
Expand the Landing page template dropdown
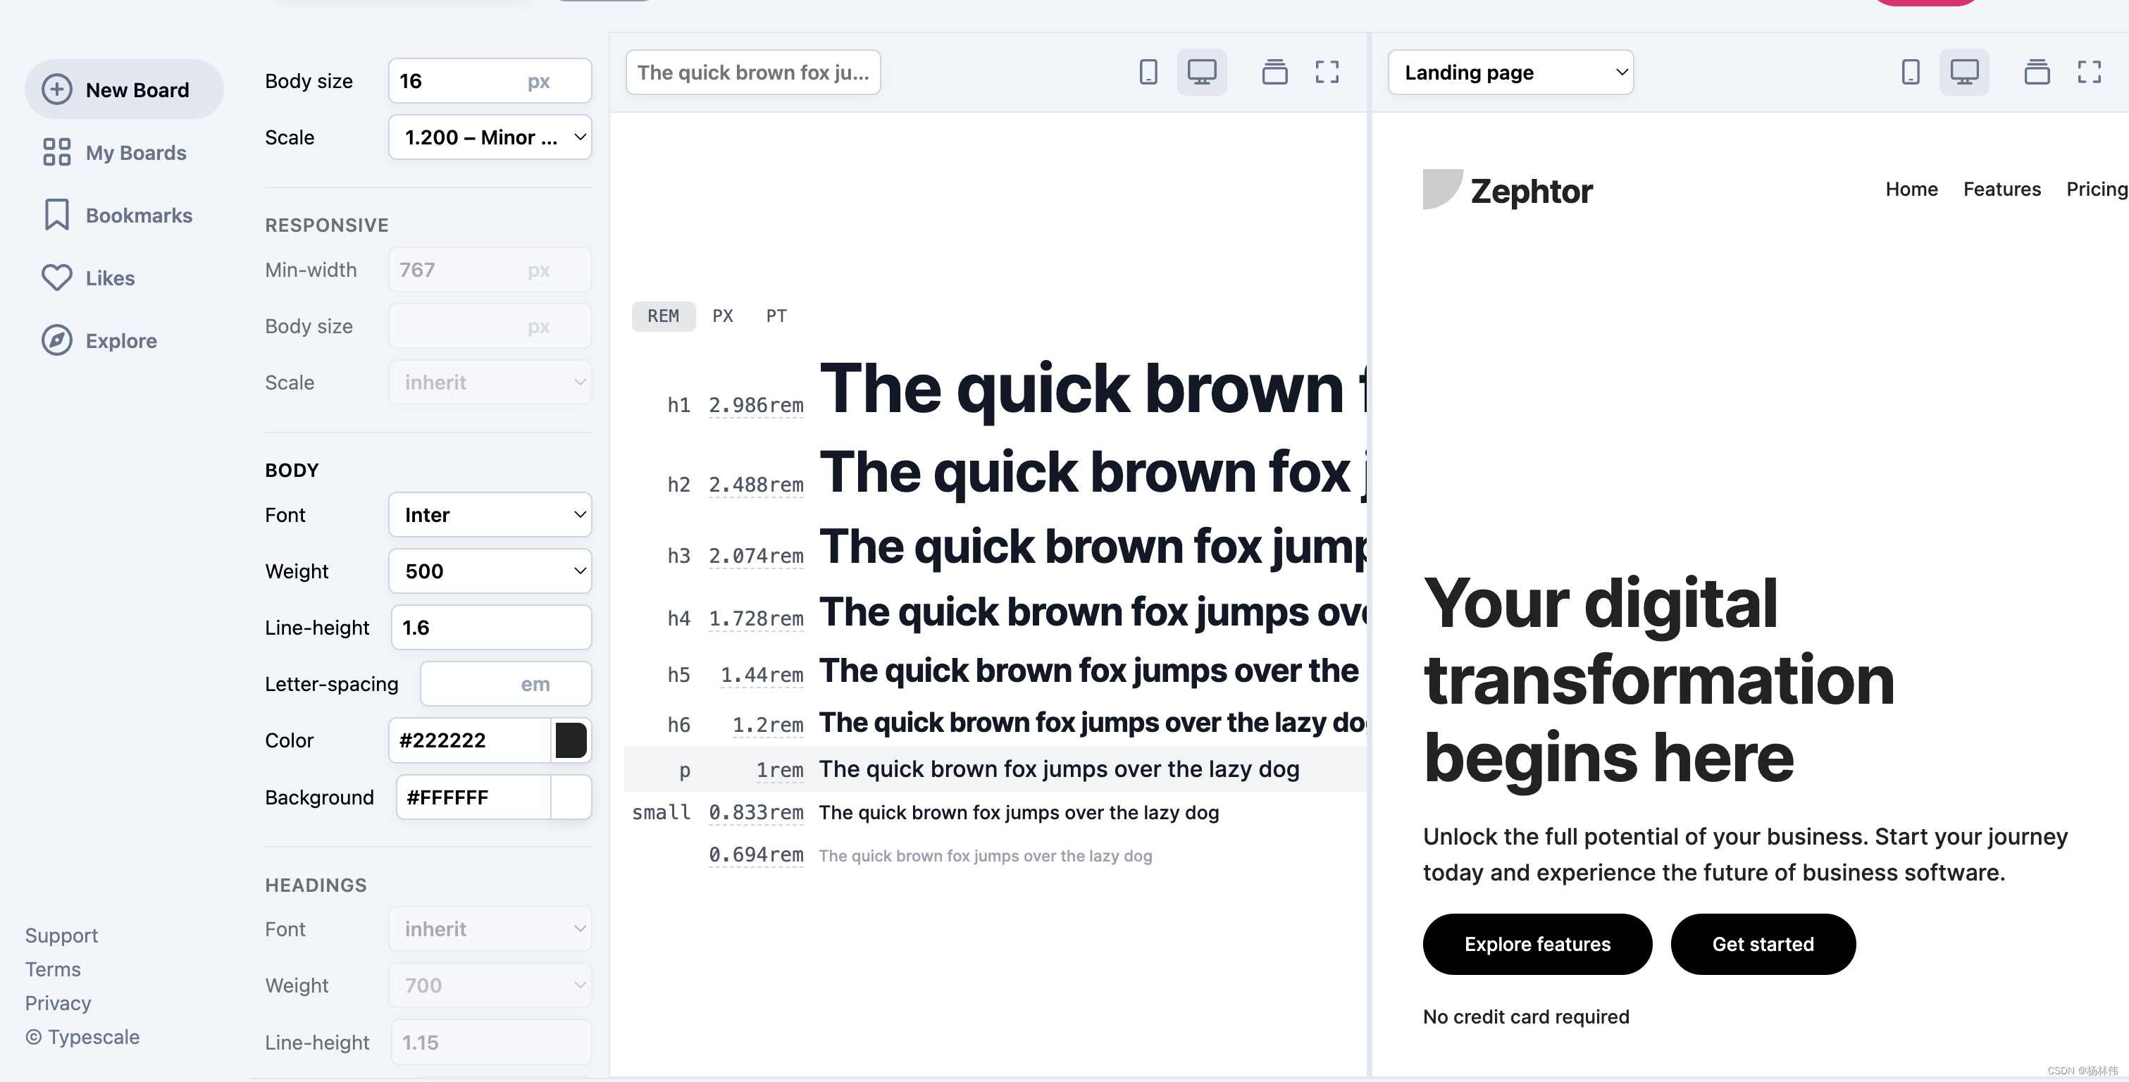pos(1510,73)
